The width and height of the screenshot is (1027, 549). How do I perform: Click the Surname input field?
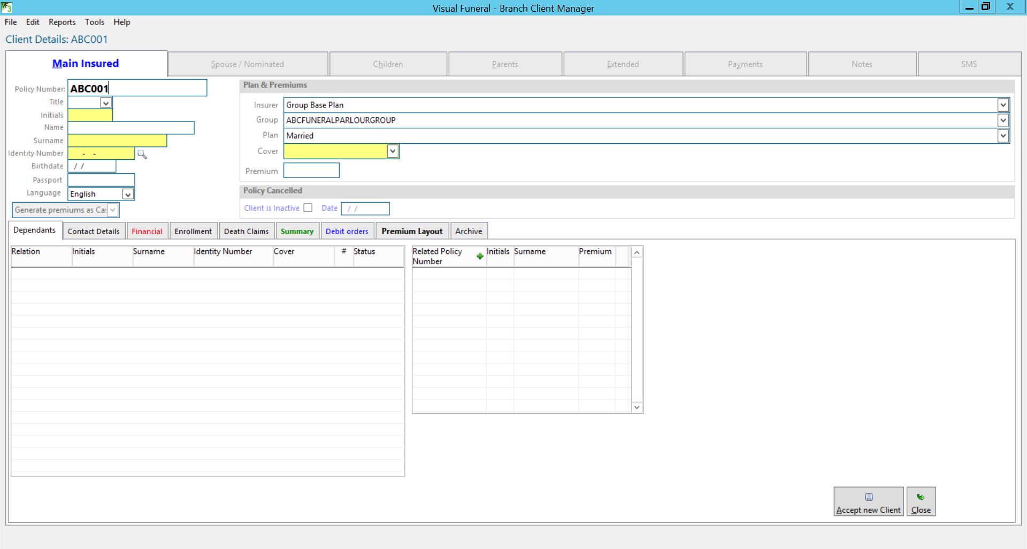tap(117, 141)
